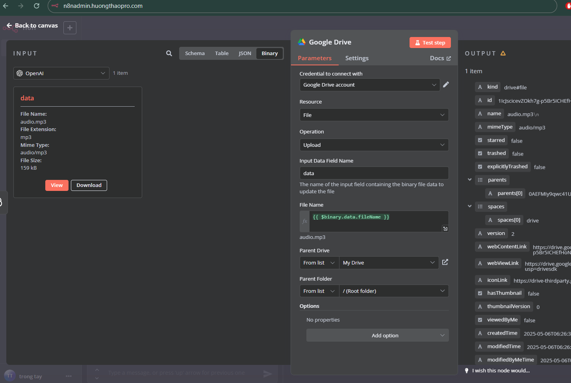The image size is (571, 383).
Task: Click the thumbnailVersion output field label
Action: (508, 306)
